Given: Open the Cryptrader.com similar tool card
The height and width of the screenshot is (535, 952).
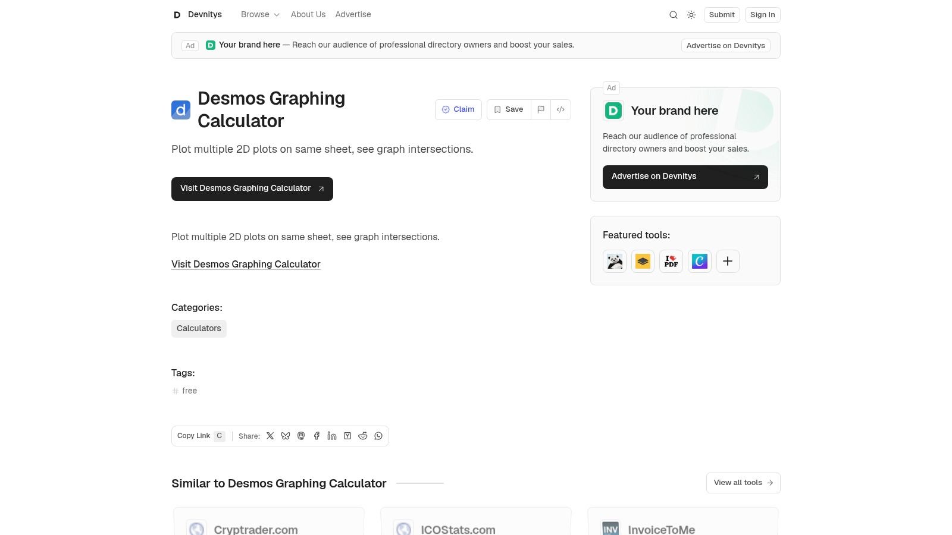Looking at the screenshot, I should [x=269, y=522].
